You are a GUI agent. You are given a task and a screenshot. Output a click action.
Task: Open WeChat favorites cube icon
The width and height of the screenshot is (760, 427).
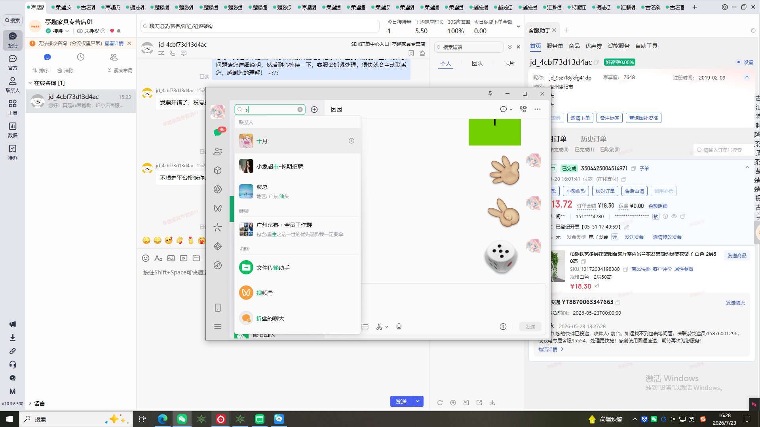point(218,170)
